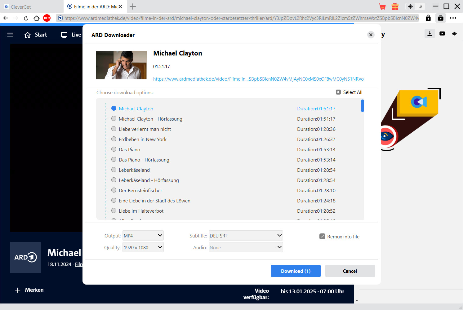The width and height of the screenshot is (463, 310).
Task: Select the Michael Clayton - Hörfassung episode
Action: click(x=114, y=118)
